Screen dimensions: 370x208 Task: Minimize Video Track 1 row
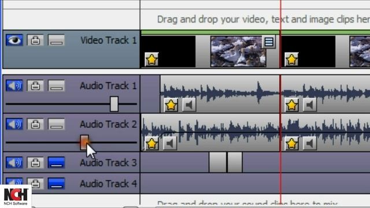click(56, 40)
